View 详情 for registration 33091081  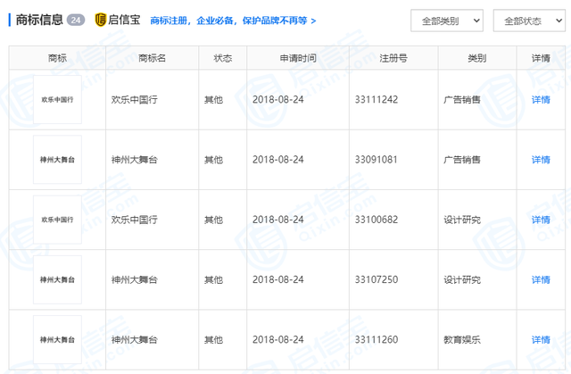point(541,160)
